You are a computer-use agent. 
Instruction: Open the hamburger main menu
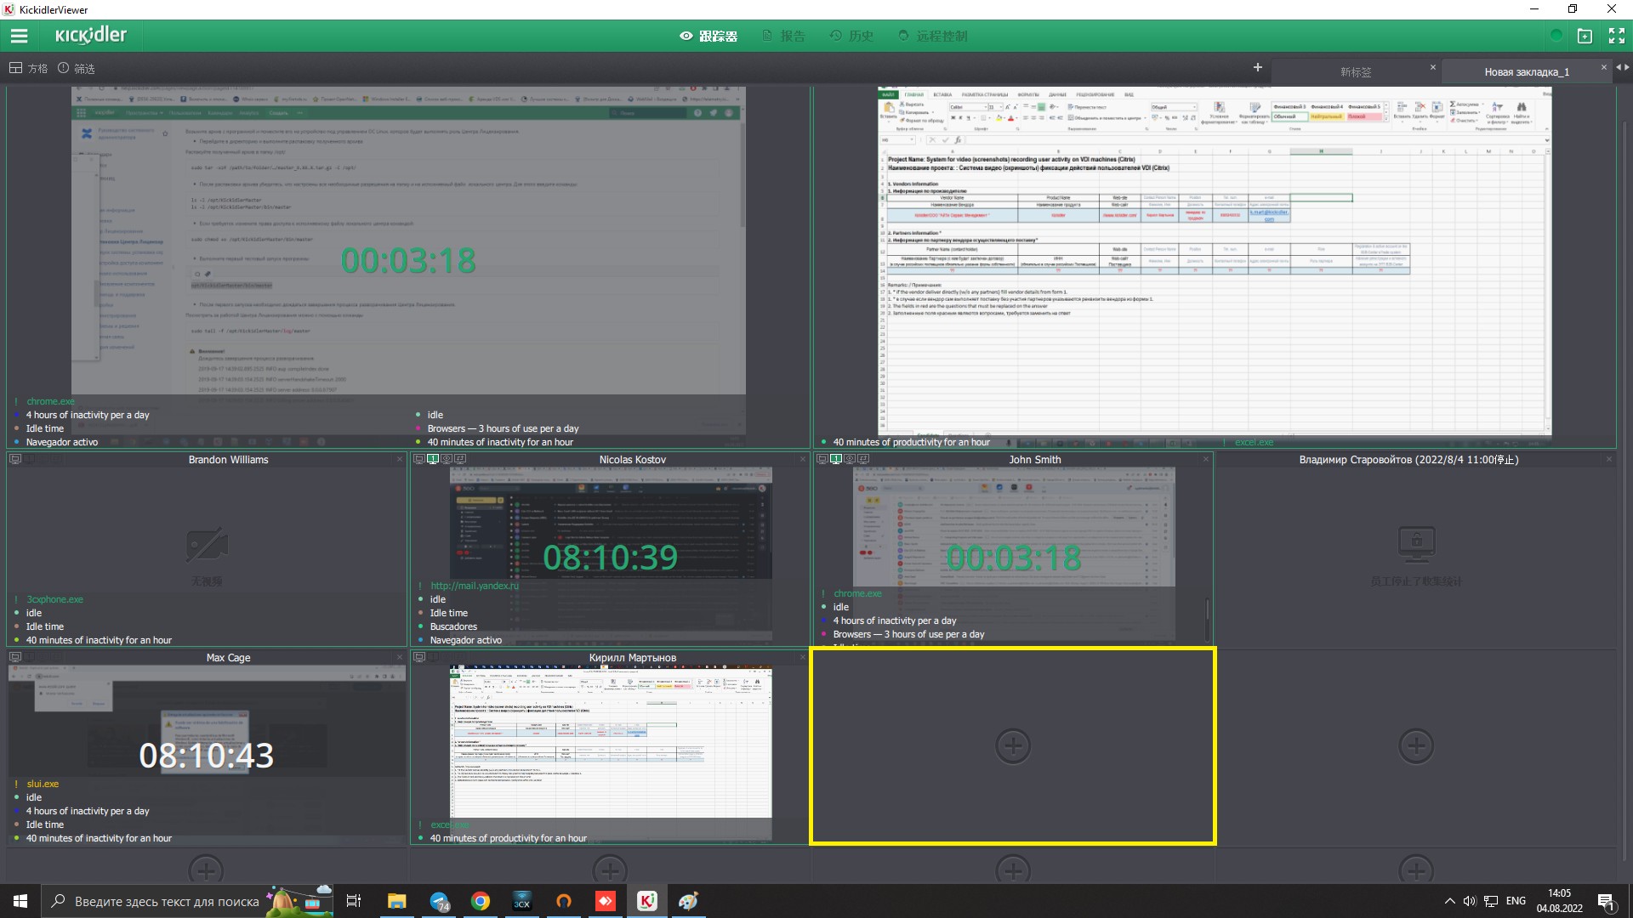pos(19,36)
